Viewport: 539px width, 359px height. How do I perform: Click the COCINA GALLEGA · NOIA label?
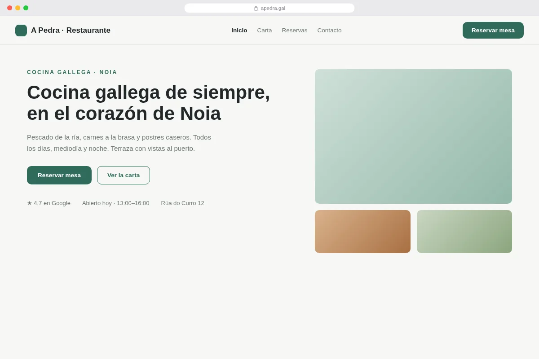click(x=72, y=72)
